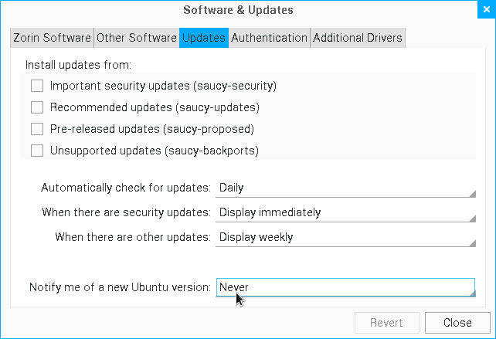Screen dimensions: 496x339
Task: Click the Revert button
Action: click(x=387, y=323)
